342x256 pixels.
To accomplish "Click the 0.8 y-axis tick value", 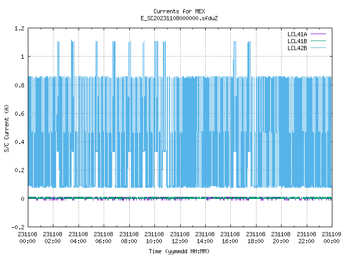I will pos(19,85).
